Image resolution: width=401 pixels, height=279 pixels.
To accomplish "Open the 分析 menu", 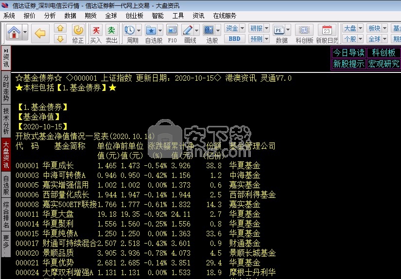I will (x=50, y=16).
